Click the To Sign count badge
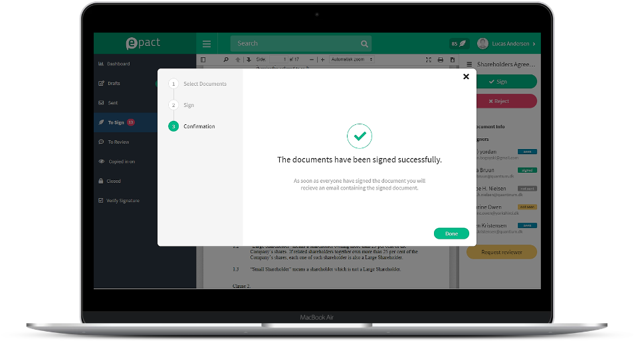634x341 pixels. [131, 122]
